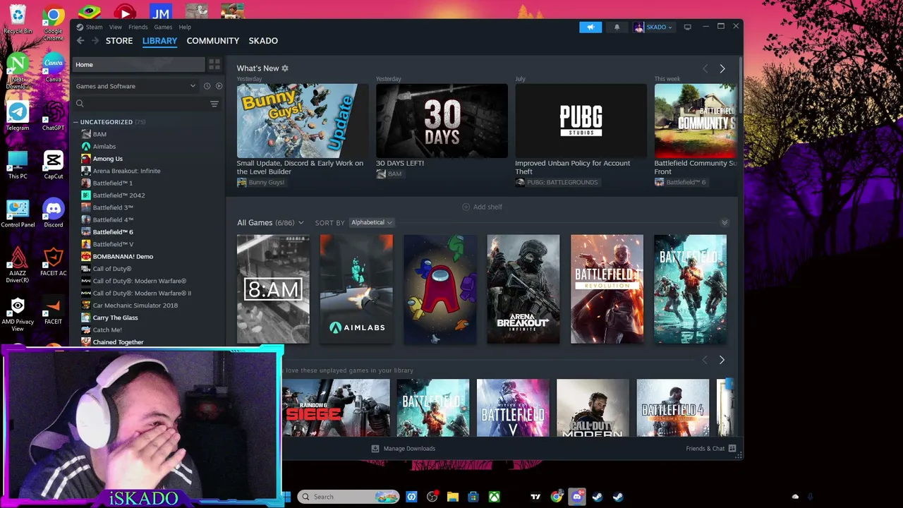Open Battlefield 1 Revolution game cover
The height and width of the screenshot is (508, 903).
click(x=607, y=289)
